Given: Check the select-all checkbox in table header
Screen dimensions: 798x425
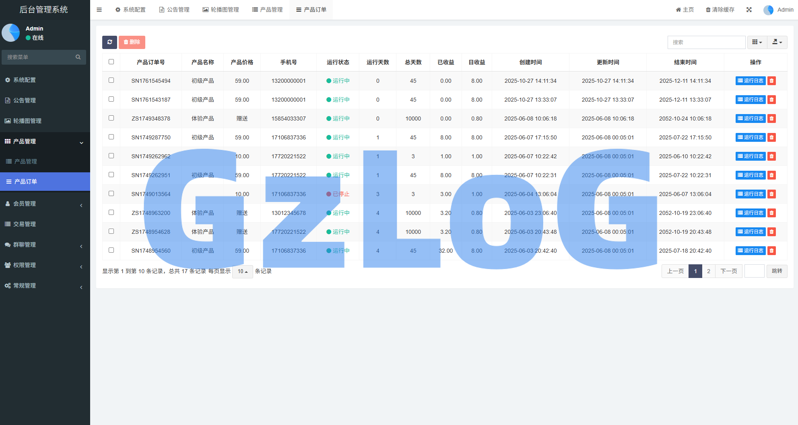Looking at the screenshot, I should coord(111,62).
